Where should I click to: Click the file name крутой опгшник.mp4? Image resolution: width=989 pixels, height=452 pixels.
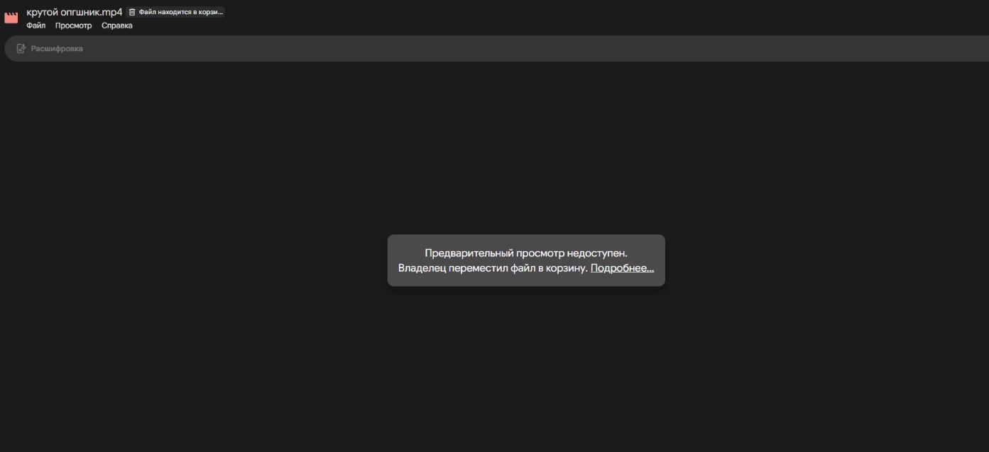(x=75, y=12)
